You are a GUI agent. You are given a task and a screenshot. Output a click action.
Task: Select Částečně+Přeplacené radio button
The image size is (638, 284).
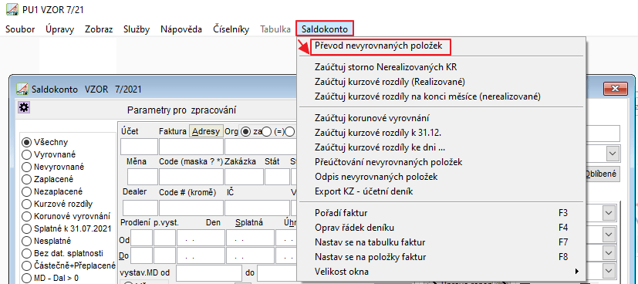tap(26, 265)
